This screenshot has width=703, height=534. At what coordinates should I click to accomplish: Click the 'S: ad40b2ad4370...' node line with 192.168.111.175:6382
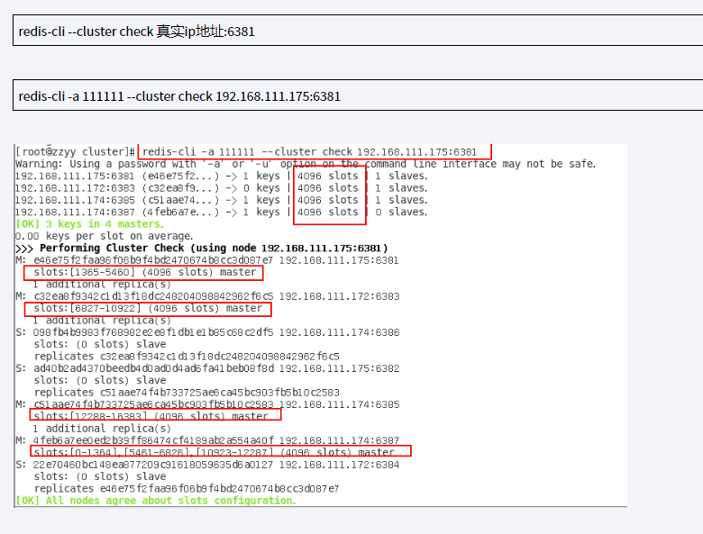(207, 368)
